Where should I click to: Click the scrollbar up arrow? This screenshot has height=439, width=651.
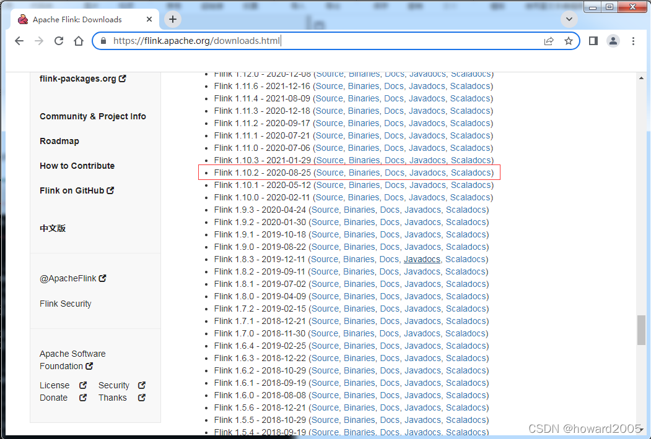[642, 78]
